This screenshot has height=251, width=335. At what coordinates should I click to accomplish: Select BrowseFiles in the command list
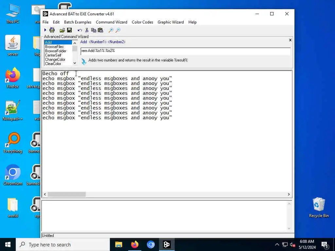(x=58, y=46)
